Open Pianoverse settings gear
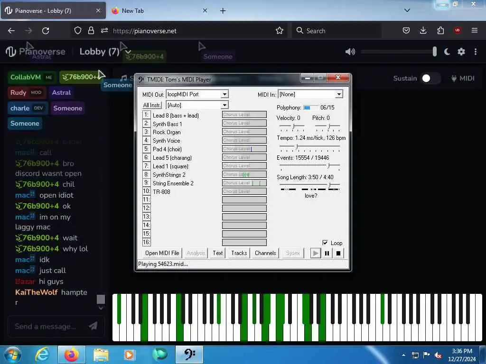Screen dimensions: 486x364 click(x=461, y=52)
